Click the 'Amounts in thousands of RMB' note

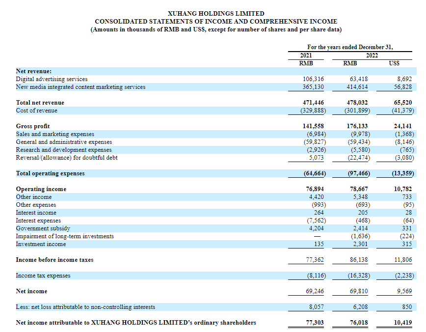pos(216,29)
